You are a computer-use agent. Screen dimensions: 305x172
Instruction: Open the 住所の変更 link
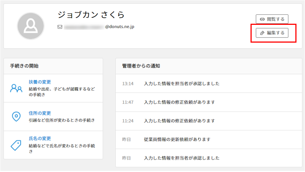(40, 113)
